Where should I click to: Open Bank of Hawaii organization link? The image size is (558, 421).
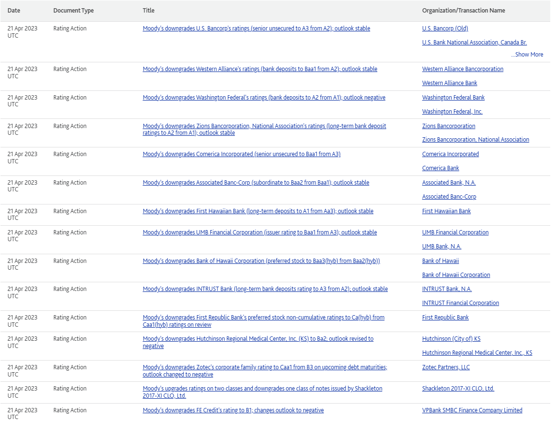pos(441,261)
